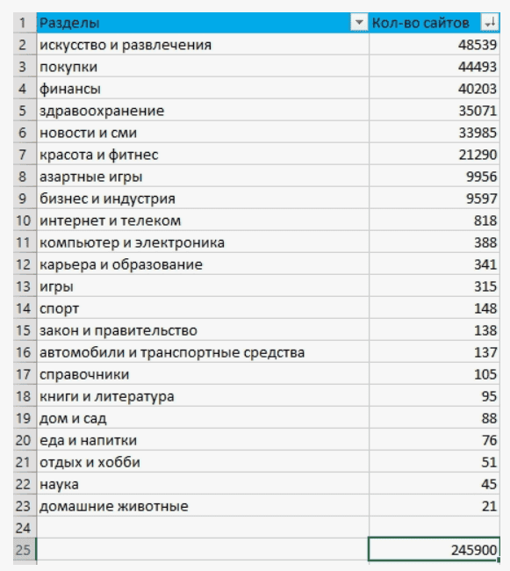Select the value 33985

click(x=435, y=133)
